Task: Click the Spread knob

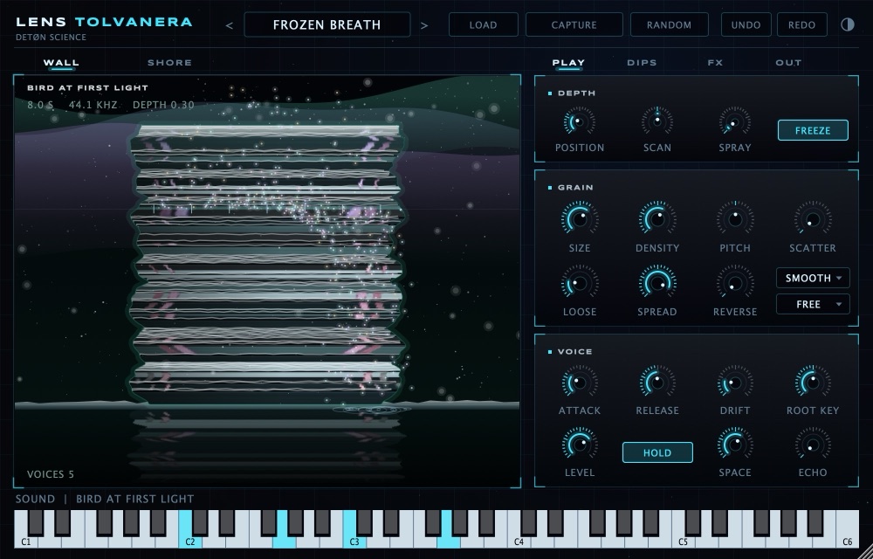Action: [657, 283]
